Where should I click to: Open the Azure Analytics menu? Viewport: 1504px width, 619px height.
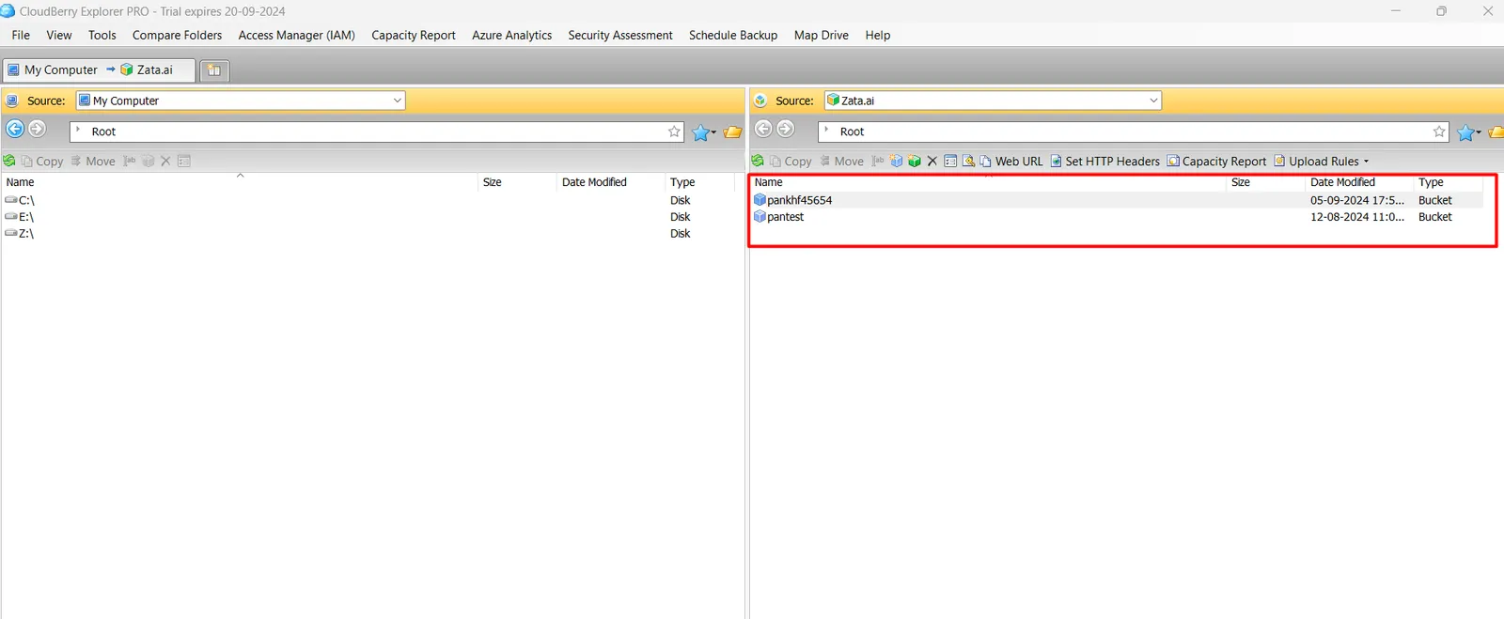[512, 35]
